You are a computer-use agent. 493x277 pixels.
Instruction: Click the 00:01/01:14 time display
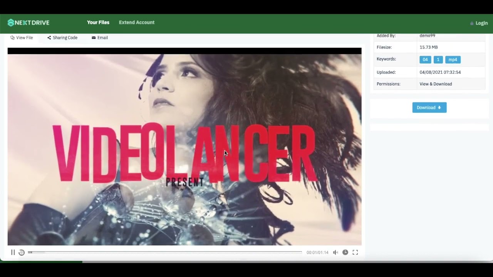coord(317,252)
